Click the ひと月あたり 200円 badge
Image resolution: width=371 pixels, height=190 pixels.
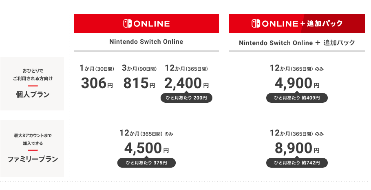point(187,98)
